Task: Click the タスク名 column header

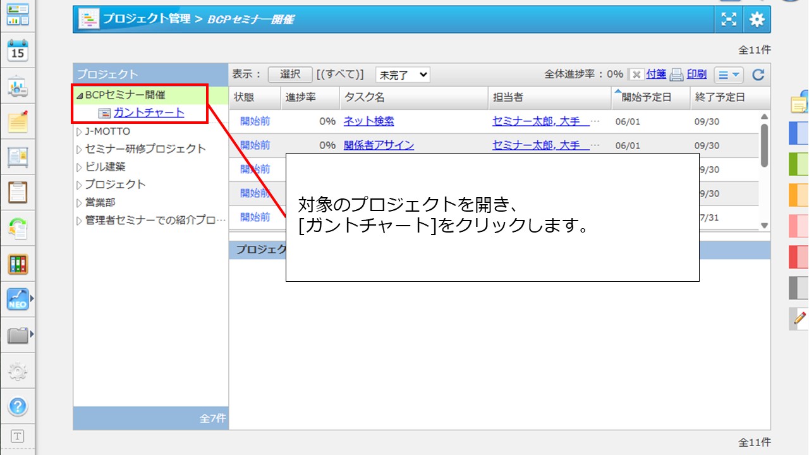Action: click(x=364, y=97)
